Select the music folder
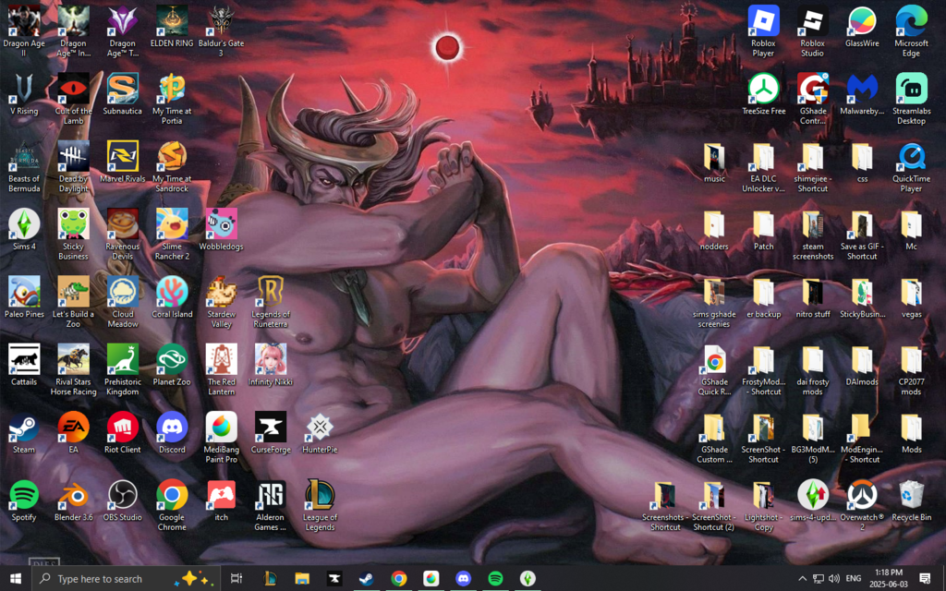Viewport: 946px width, 591px height. (x=714, y=163)
